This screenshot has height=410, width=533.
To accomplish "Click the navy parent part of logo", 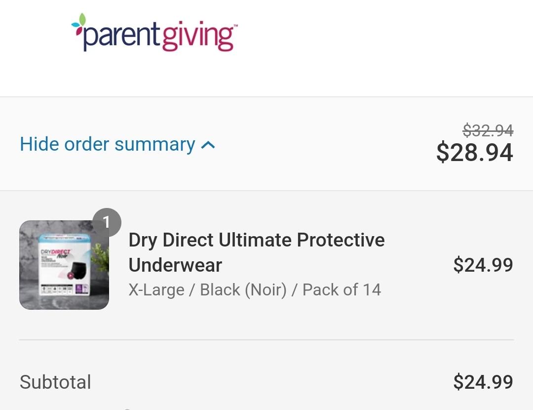I will [x=121, y=35].
